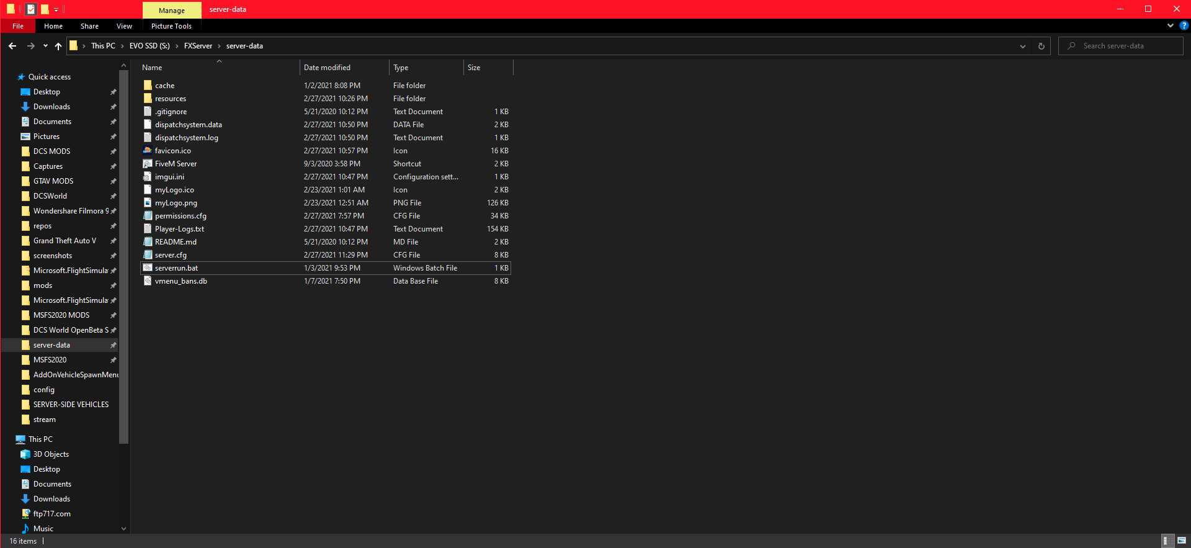Click the imgui.ini file icon
Screen dimensions: 1191x548
click(x=148, y=177)
